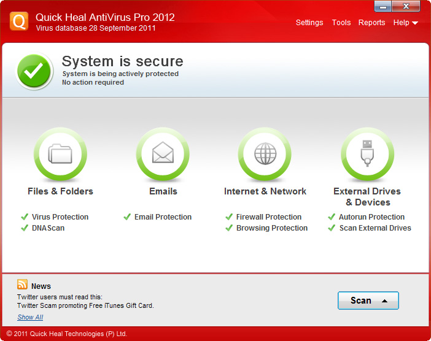Expand the Scan button options
Image resolution: width=431 pixels, height=341 pixels.
click(x=368, y=301)
